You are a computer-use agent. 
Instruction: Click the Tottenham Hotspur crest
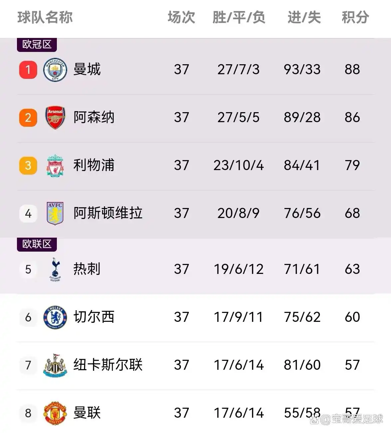click(x=55, y=269)
